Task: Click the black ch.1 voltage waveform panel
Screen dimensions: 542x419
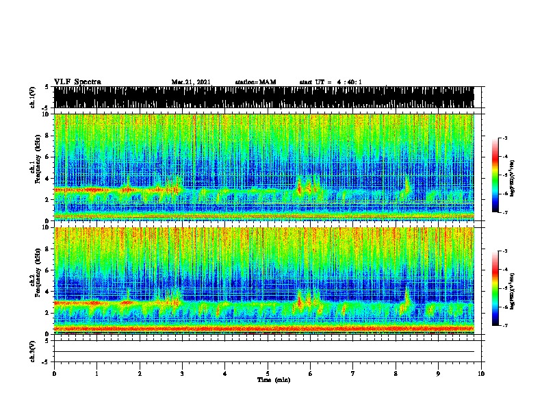Action: (264, 97)
